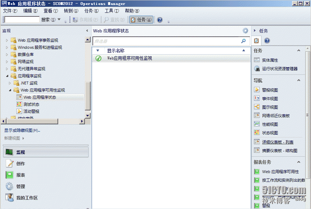Open the 搜索 (S) dropdown arrow

click(x=59, y=19)
